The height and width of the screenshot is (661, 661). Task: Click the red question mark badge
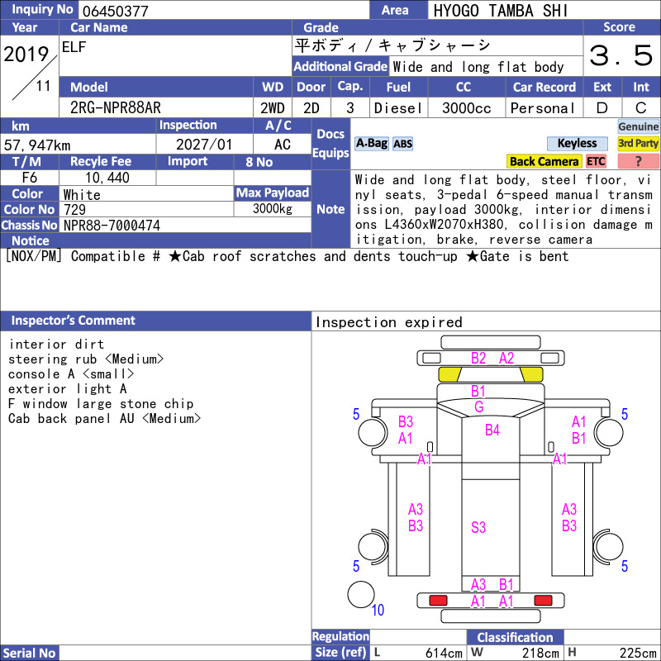(638, 161)
